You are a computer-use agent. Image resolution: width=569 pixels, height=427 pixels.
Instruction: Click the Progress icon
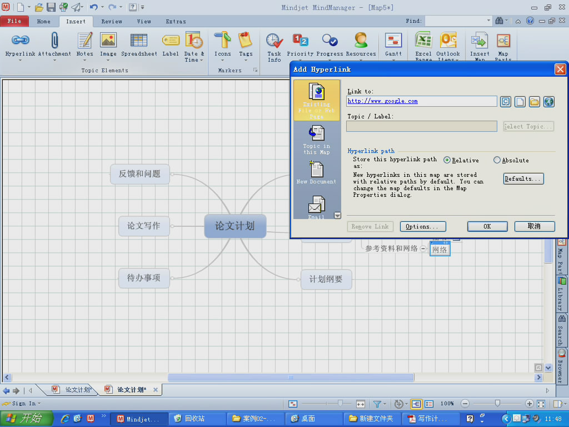pyautogui.click(x=330, y=40)
